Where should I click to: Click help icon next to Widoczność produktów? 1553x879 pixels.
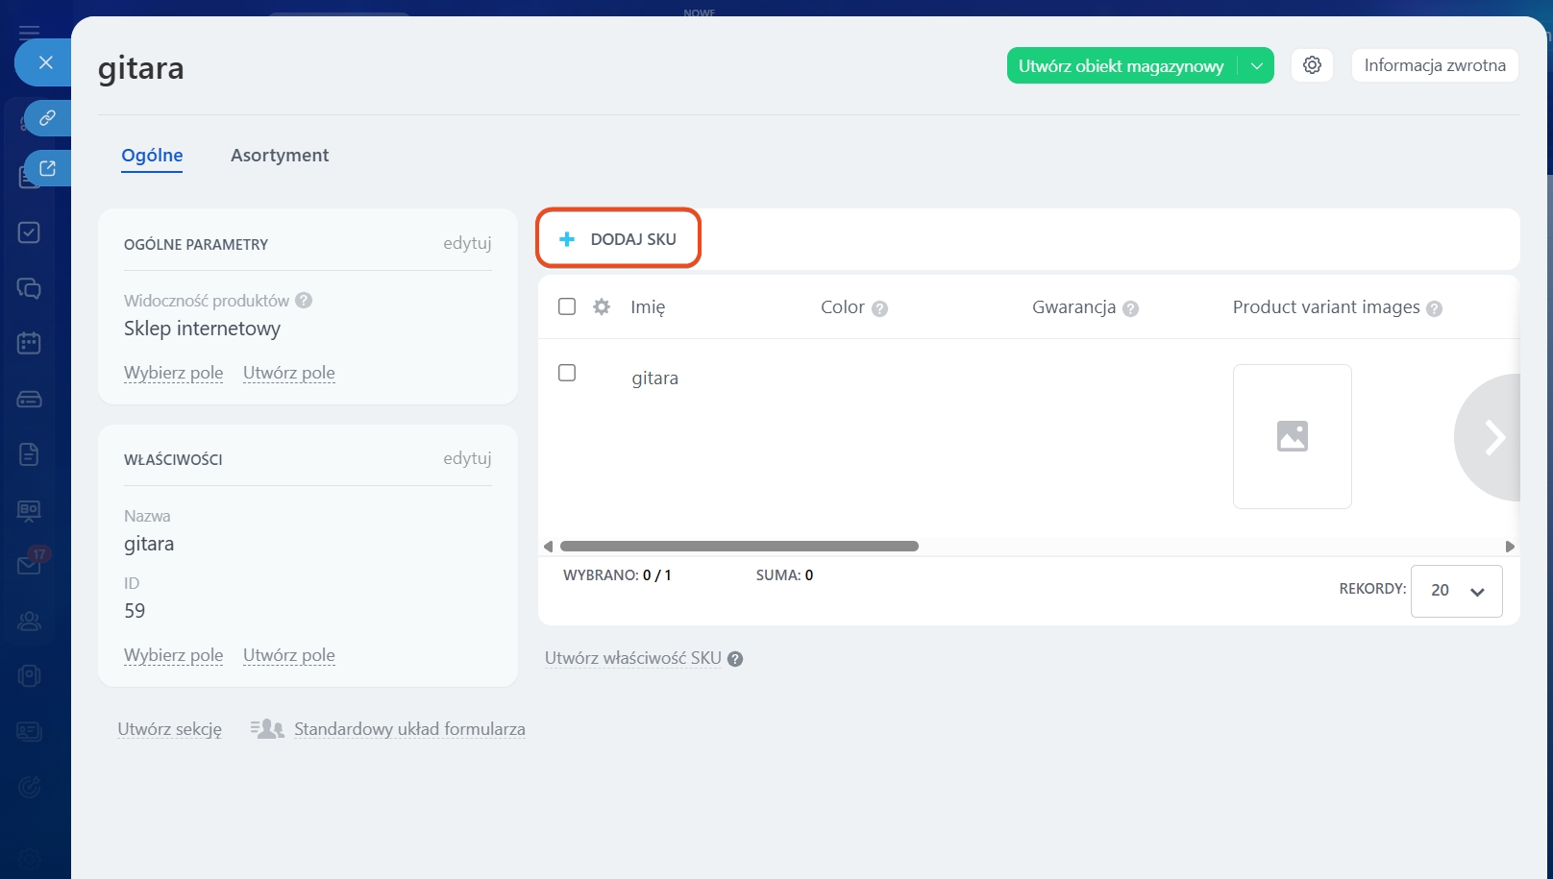tap(304, 301)
